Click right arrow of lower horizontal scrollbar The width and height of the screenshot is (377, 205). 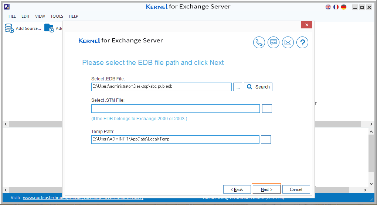click(365, 190)
